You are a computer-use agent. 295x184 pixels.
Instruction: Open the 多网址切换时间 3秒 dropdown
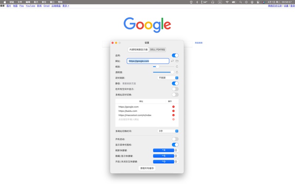pyautogui.click(x=168, y=131)
